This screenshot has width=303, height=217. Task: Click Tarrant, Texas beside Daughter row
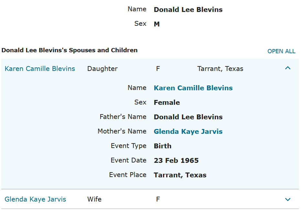point(220,69)
